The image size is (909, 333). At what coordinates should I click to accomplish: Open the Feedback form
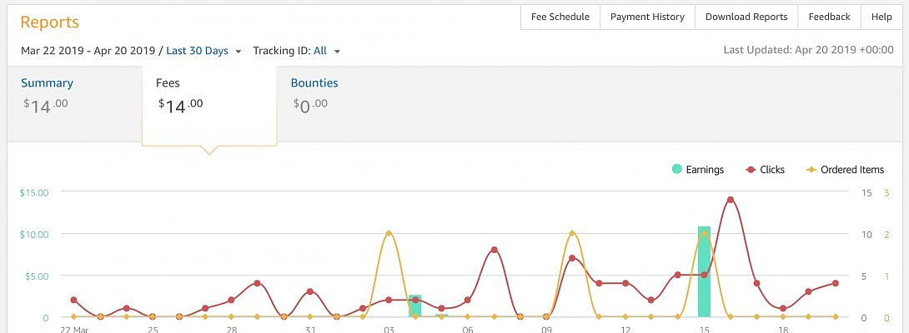tap(829, 17)
